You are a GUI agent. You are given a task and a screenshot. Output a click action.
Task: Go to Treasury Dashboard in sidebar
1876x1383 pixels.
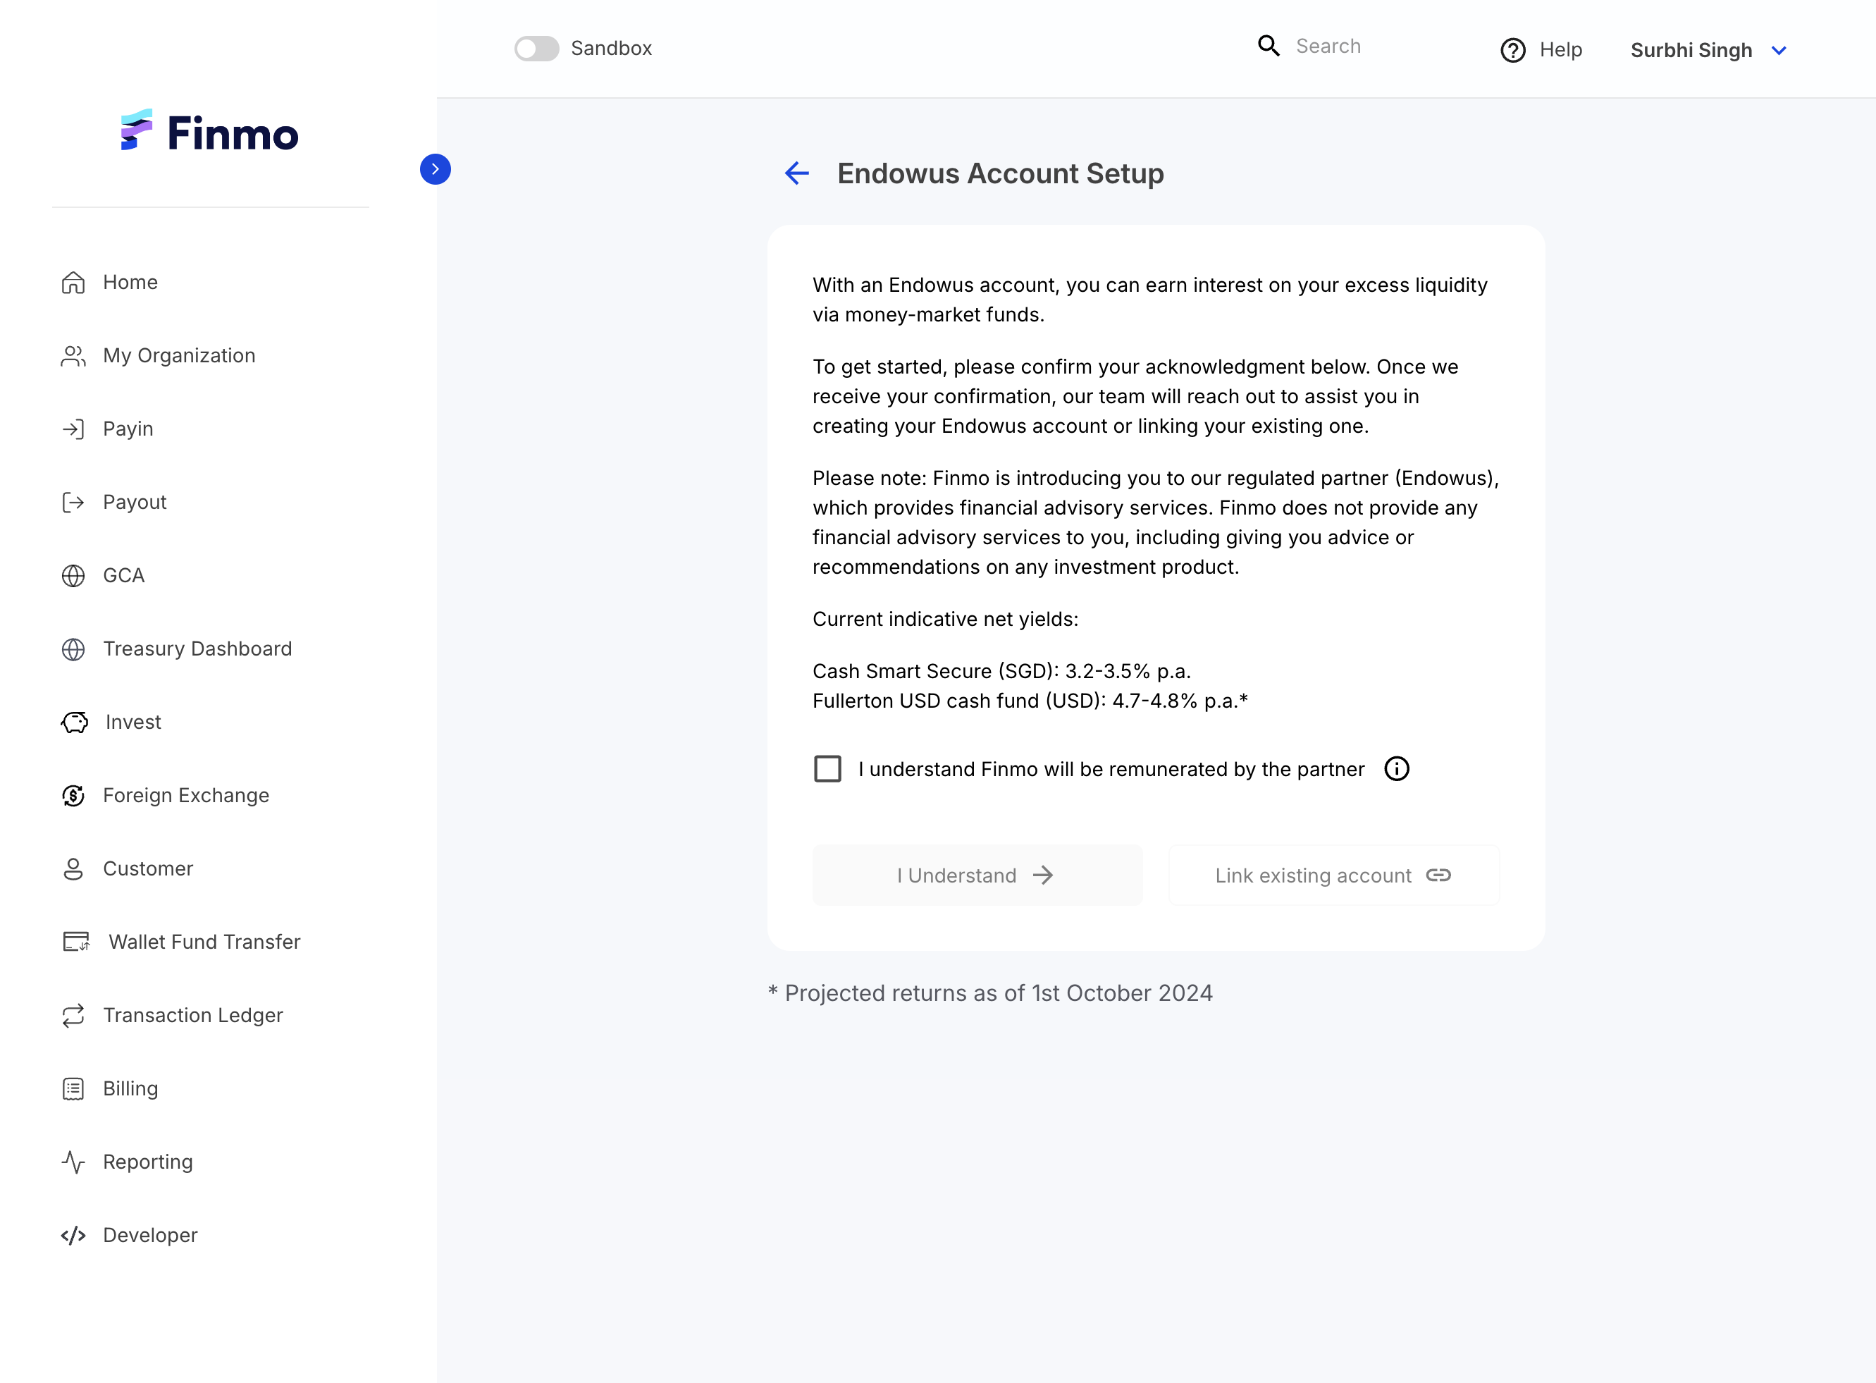197,650
